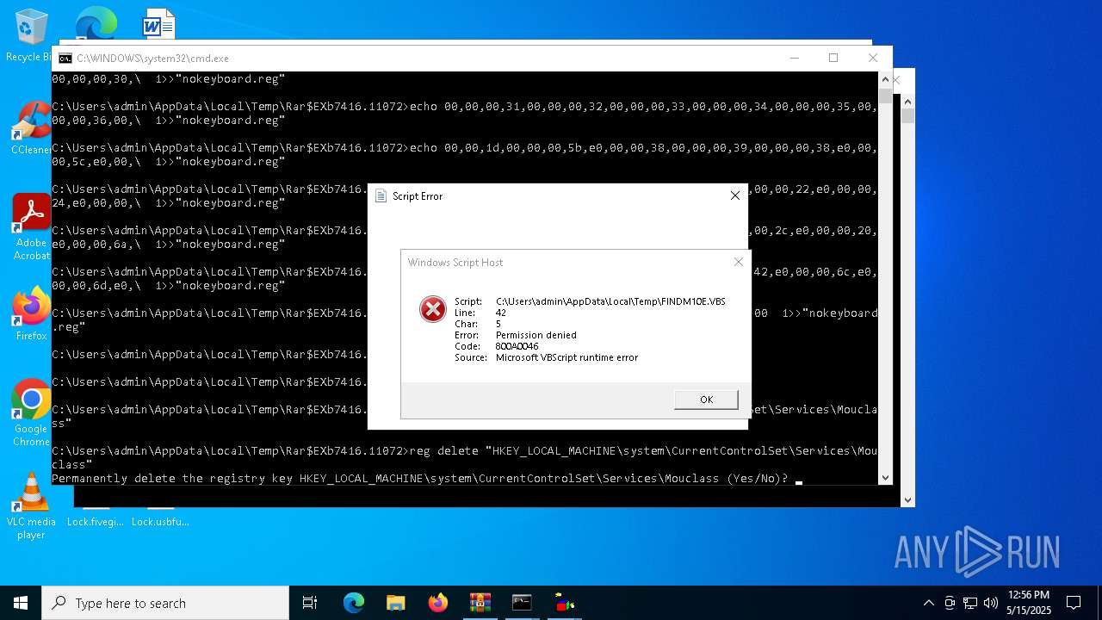The image size is (1102, 620).
Task: Close the Windows Script Host dialog
Action: point(738,262)
